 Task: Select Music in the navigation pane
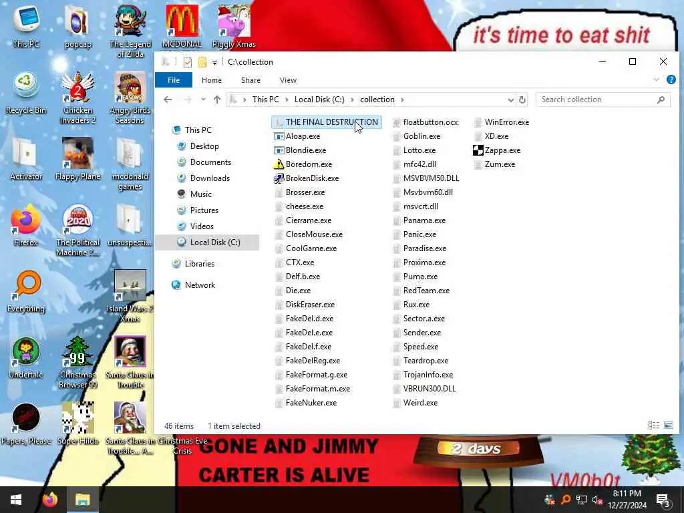coord(200,194)
